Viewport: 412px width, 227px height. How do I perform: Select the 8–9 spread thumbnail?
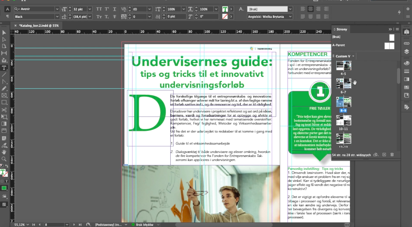344,102
